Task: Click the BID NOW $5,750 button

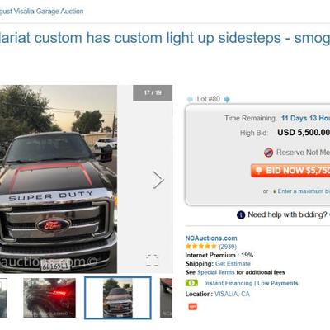Action: [290, 171]
